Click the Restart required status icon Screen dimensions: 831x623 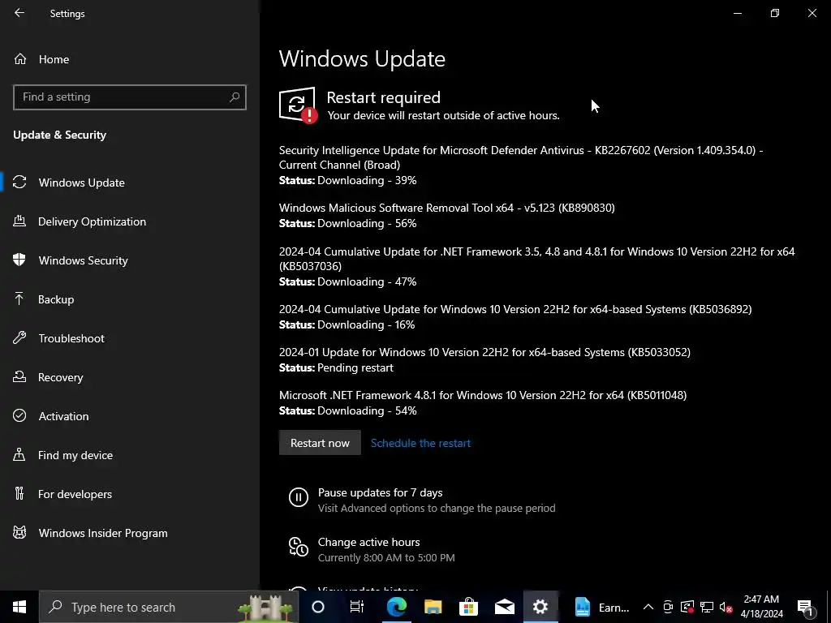click(x=299, y=105)
